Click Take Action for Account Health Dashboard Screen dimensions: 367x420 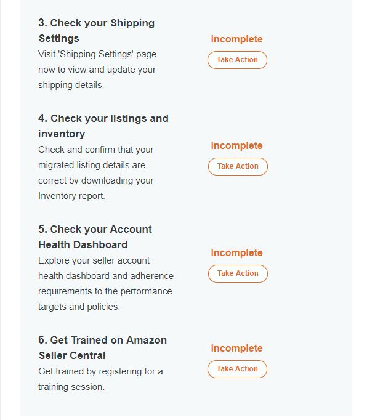click(238, 273)
